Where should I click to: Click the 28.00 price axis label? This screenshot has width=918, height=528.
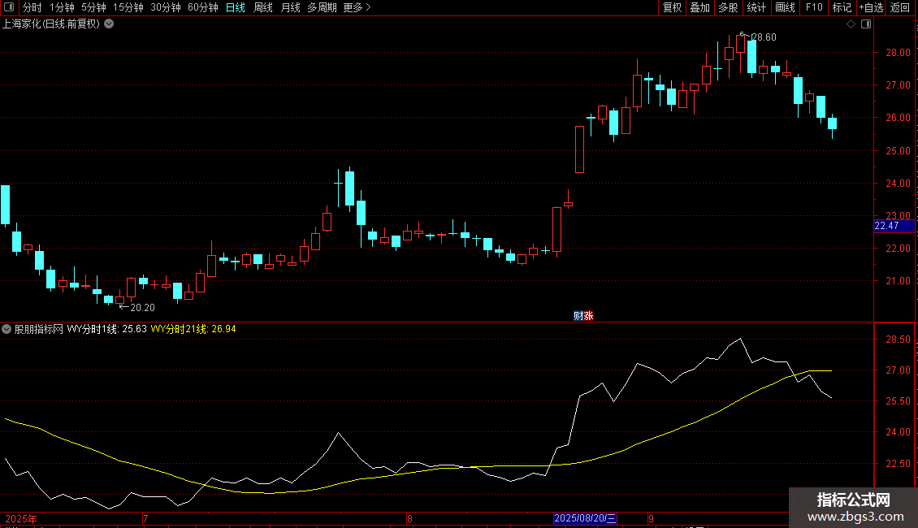[898, 53]
